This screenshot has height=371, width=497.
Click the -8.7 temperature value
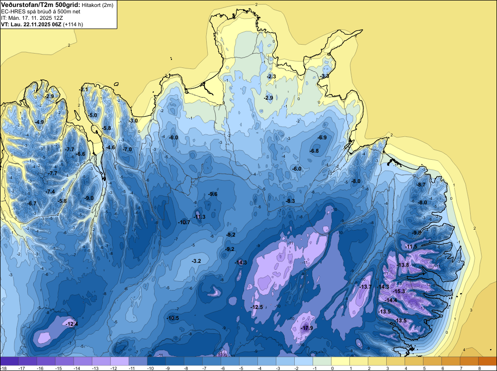421,185
